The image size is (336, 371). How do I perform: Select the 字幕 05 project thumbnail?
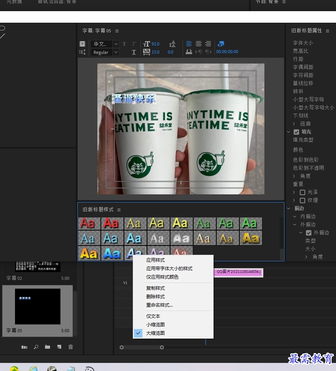pyautogui.click(x=38, y=306)
